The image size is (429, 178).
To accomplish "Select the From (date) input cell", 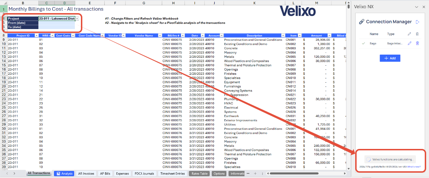I will point(56,23).
